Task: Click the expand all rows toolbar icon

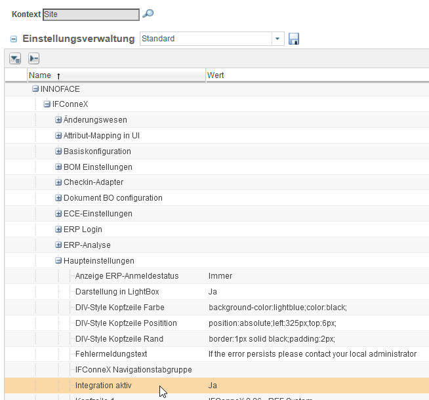Action: tap(15, 58)
